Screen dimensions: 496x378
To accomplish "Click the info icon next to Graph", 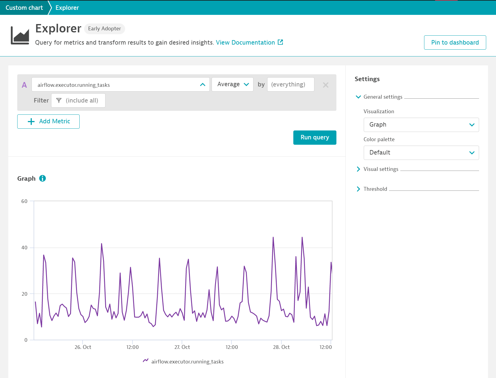I will [42, 178].
